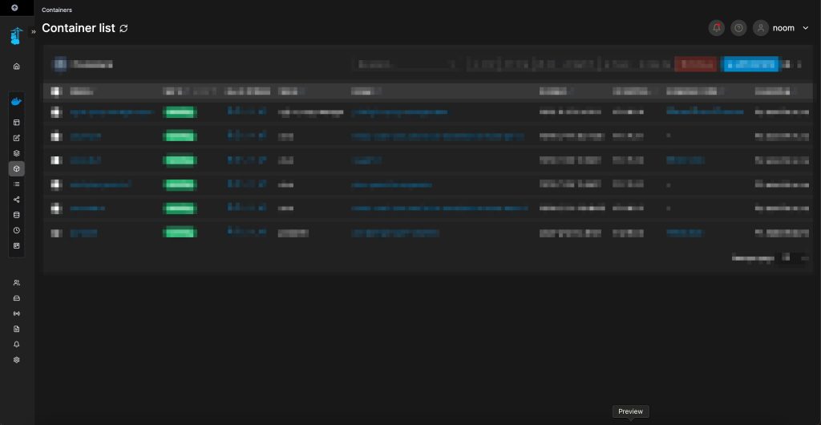Click the refresh icon beside Container list
This screenshot has width=821, height=425.
coord(123,28)
